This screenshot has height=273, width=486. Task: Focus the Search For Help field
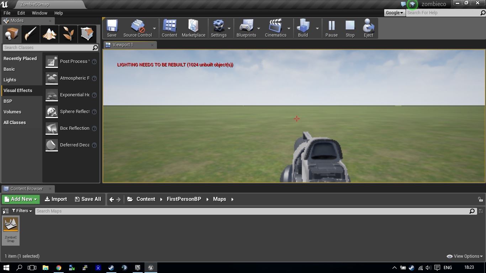click(x=445, y=13)
